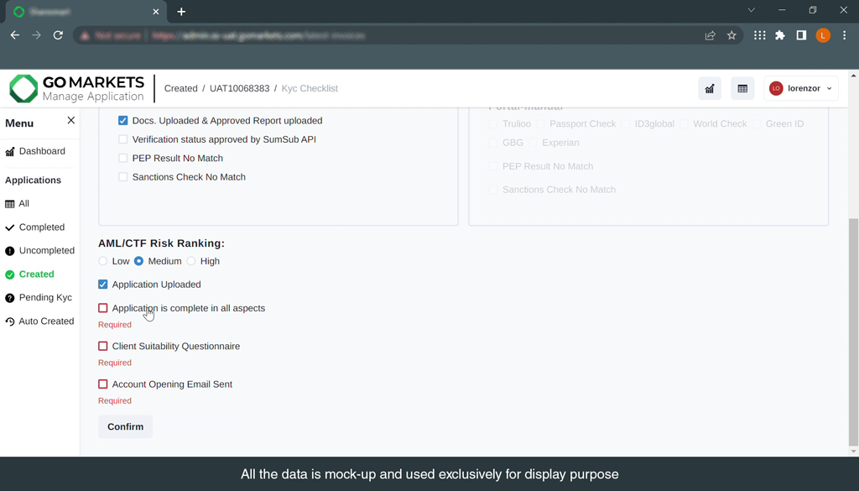Open the Chrome three-dot menu
This screenshot has height=491, width=859.
844,35
